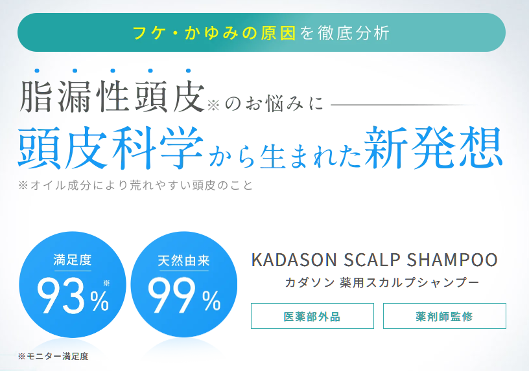Click the から生まれた text
The image size is (529, 371).
pyautogui.click(x=284, y=157)
